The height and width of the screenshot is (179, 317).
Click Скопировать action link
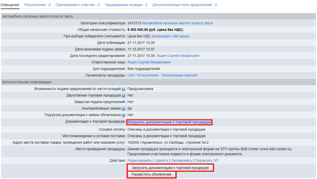[181, 161]
